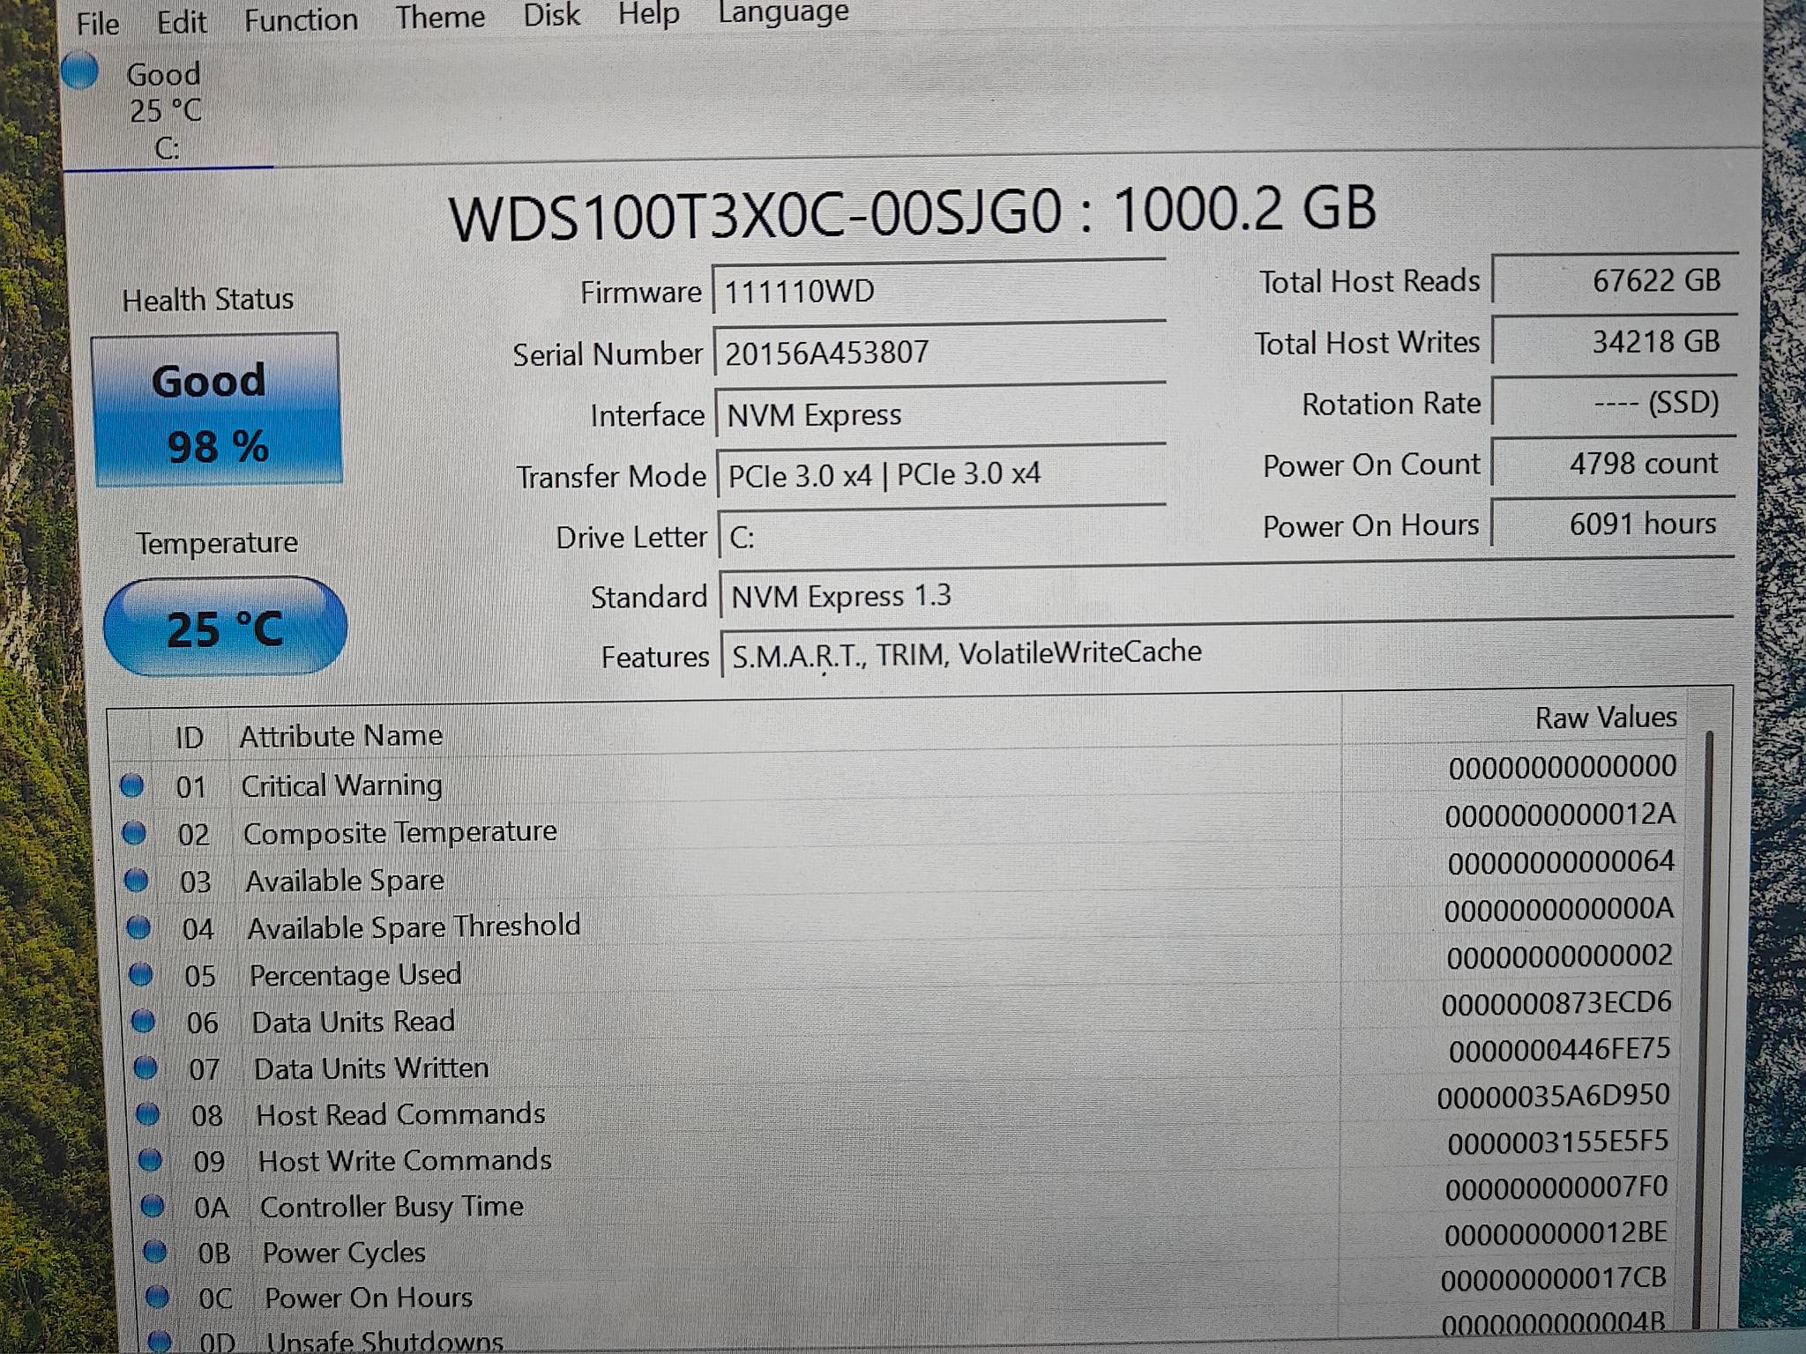This screenshot has width=1806, height=1354.
Task: Click raw value 0000000873ECD6
Action: [x=1556, y=1003]
